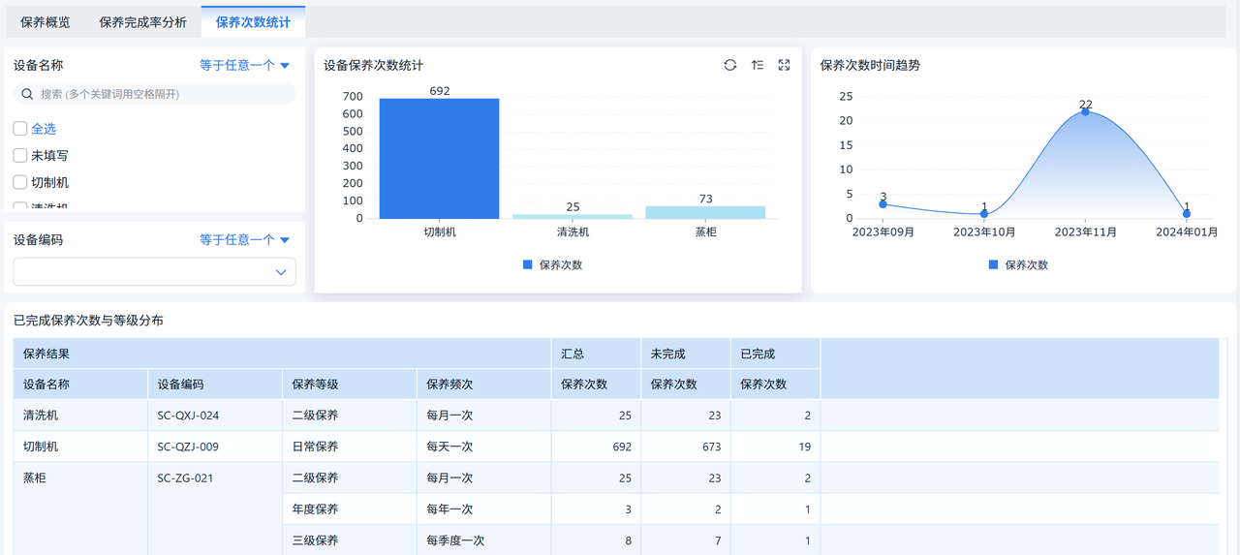
Task: Click the 蒸柜 bar with value 73
Action: (x=705, y=212)
